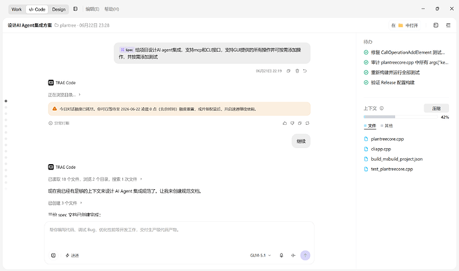Click the folder icon before plantree
This screenshot has width=459, height=271.
(x=57, y=25)
